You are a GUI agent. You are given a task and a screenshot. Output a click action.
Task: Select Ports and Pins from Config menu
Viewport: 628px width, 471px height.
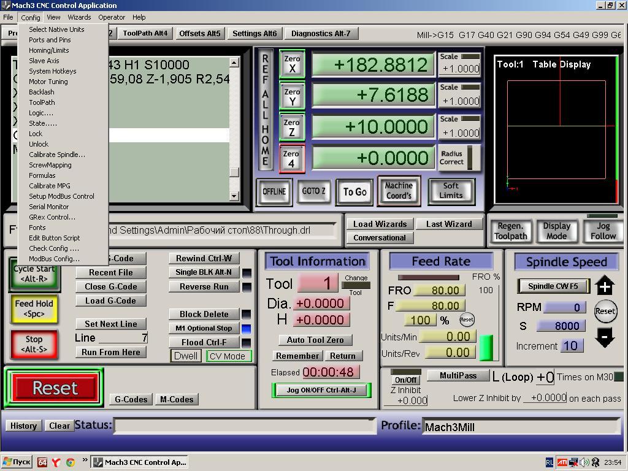(63, 40)
